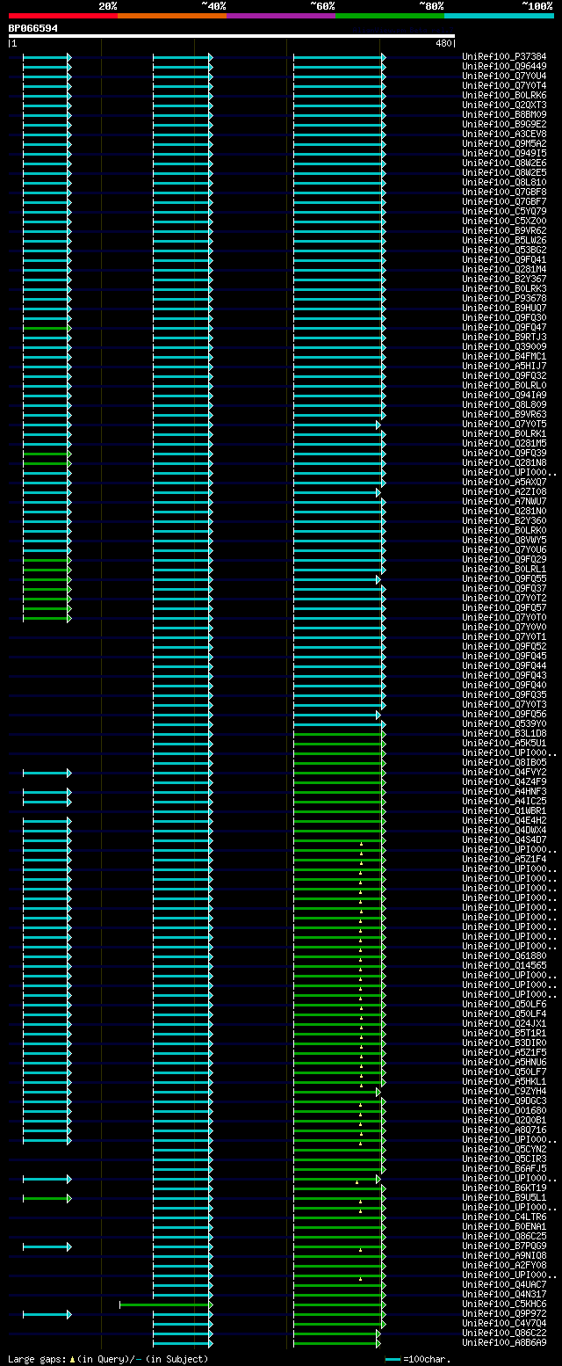The image size is (562, 1366).
Task: Click the UniRef100_Q9FQ55 label
Action: pos(504,578)
